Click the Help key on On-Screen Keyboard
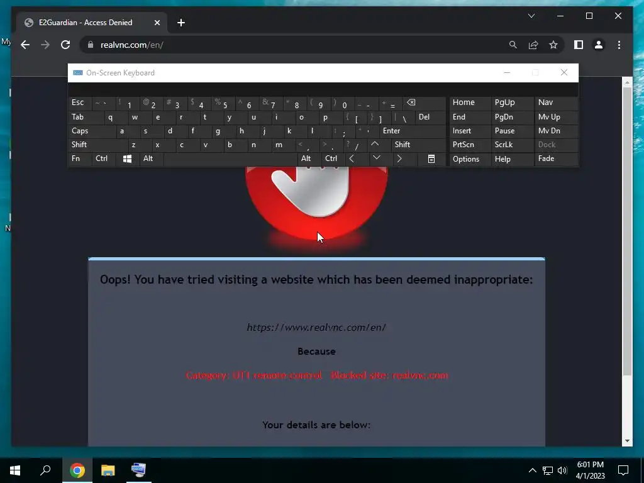The height and width of the screenshot is (483, 644). 512,159
